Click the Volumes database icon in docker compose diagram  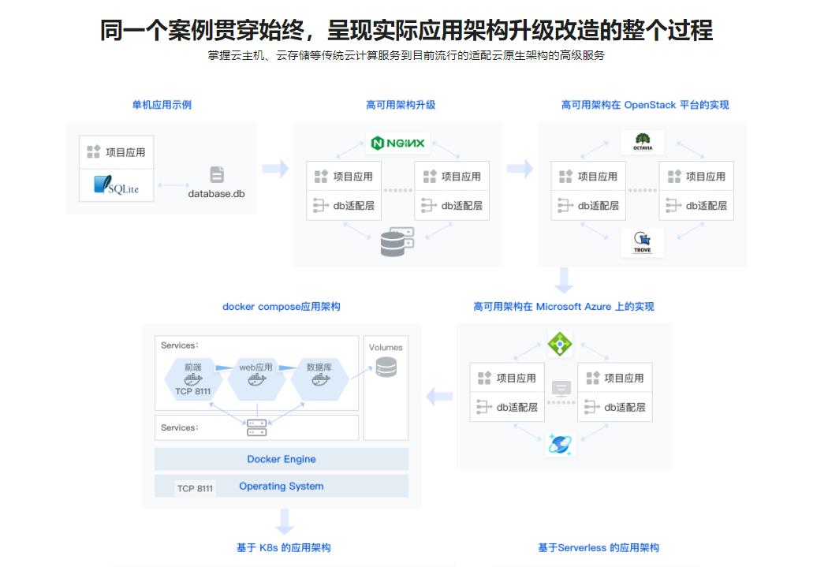(386, 368)
